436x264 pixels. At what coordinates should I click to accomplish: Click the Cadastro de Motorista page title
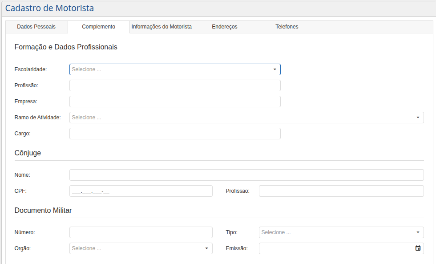[49, 8]
